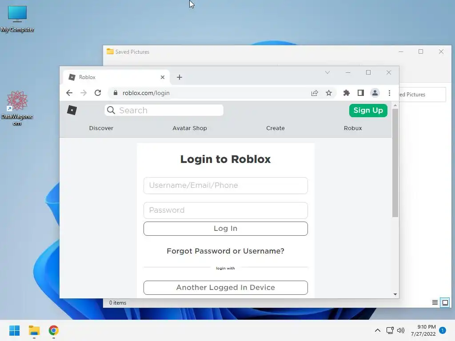Image resolution: width=455 pixels, height=341 pixels.
Task: Open File Explorer from the taskbar
Action: click(x=34, y=330)
